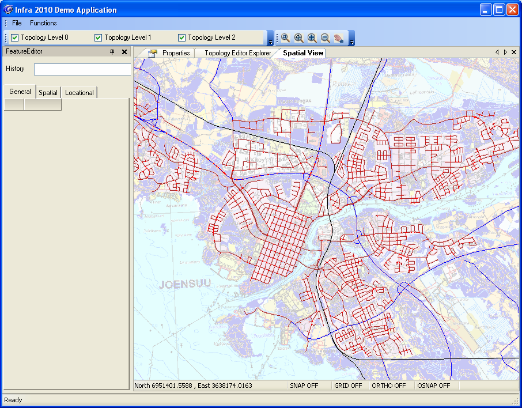Screen dimensions: 522x408
Task: Click the menu bar drag handle
Action: click(x=6, y=23)
